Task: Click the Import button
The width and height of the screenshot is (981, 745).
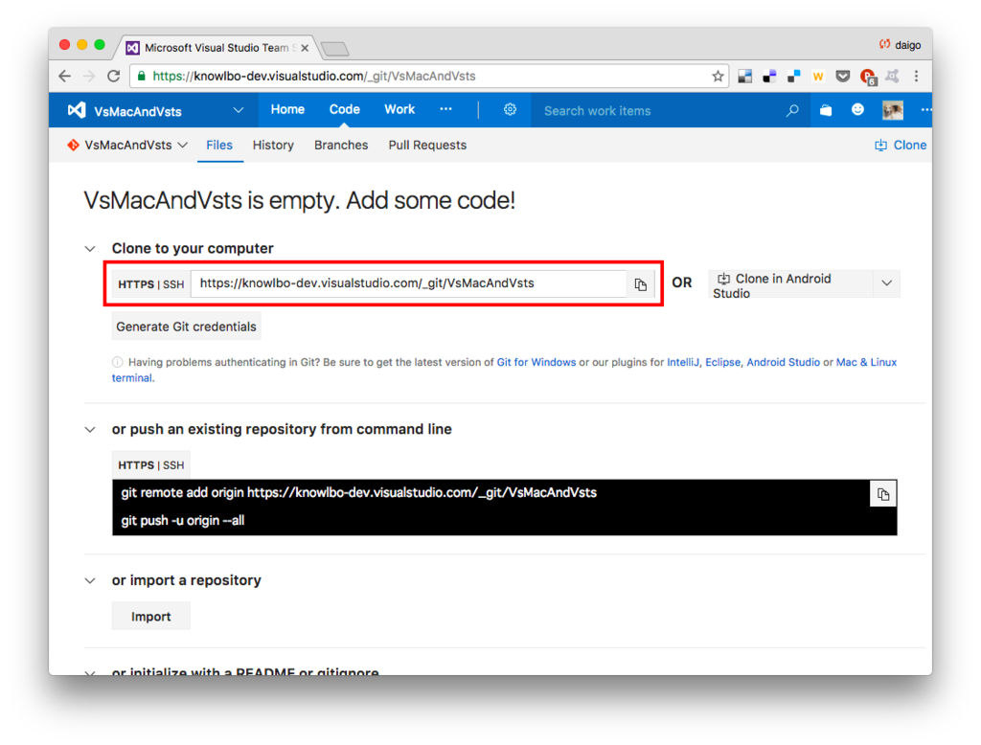Action: (150, 617)
